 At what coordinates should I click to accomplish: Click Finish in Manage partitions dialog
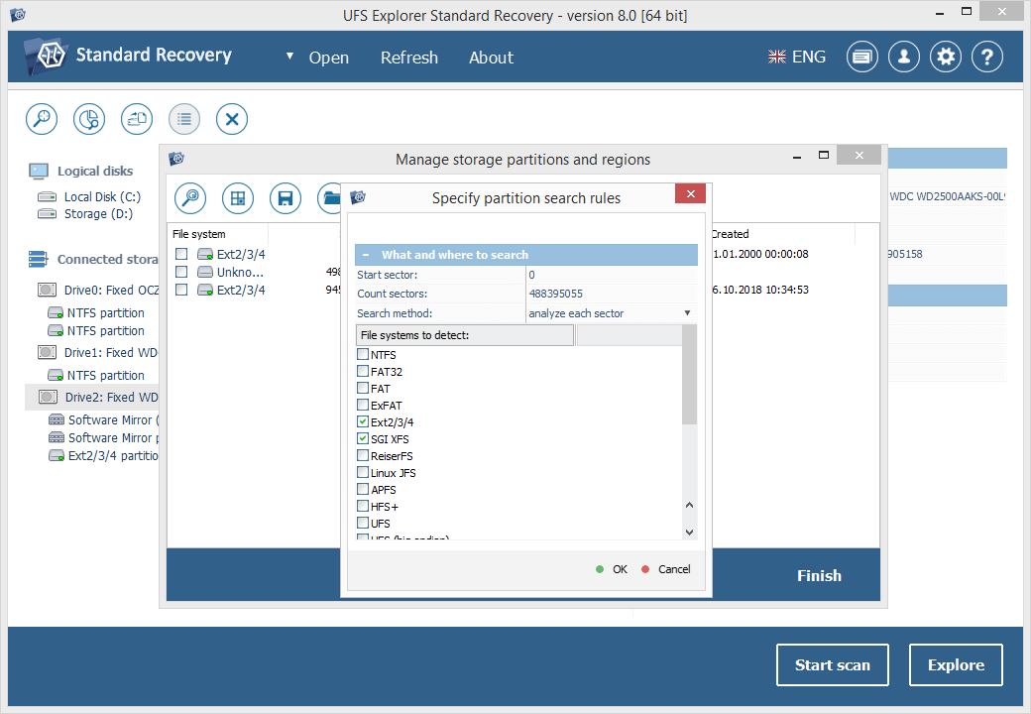[x=819, y=575]
